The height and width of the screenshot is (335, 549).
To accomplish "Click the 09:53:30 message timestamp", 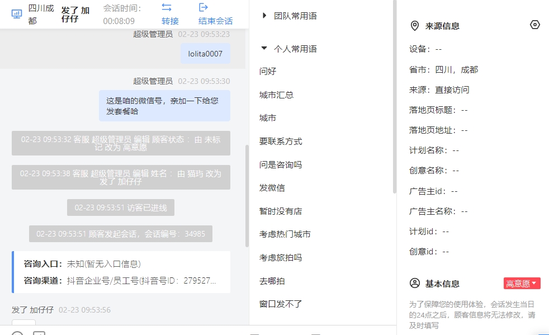I will [203, 81].
